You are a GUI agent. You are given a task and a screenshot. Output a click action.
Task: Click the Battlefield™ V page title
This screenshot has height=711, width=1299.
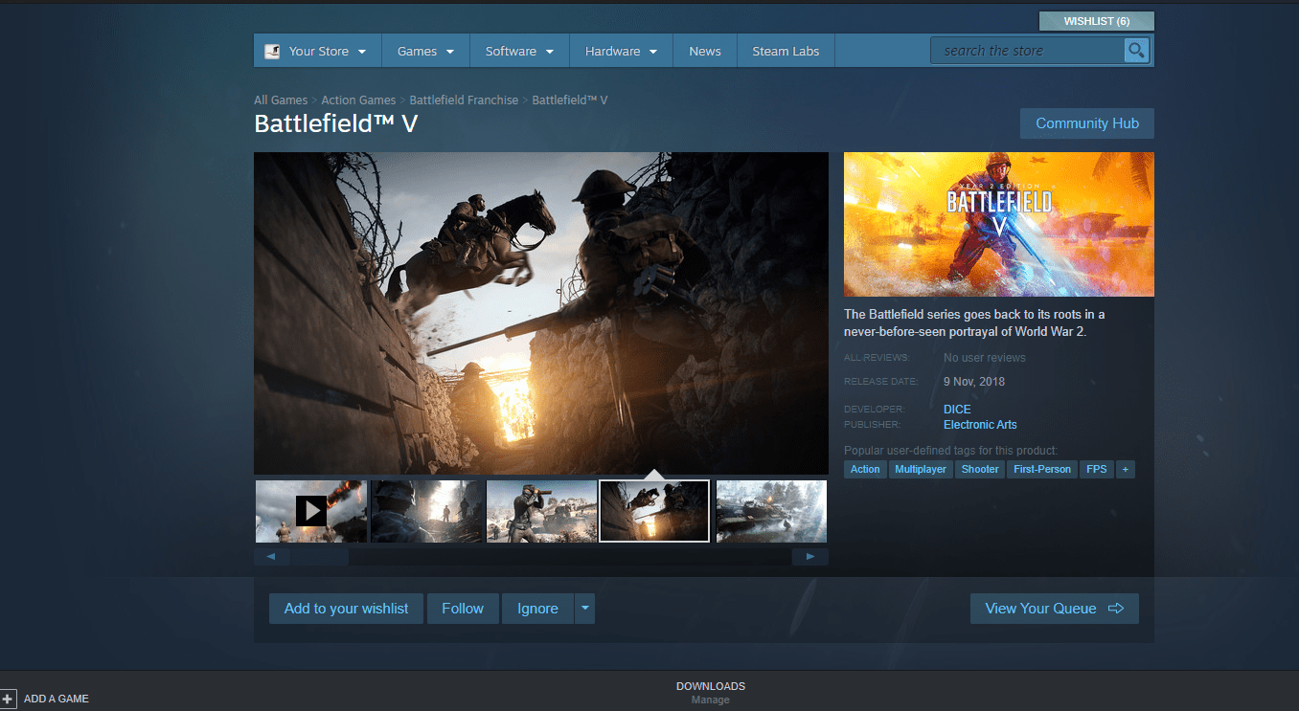(x=336, y=123)
